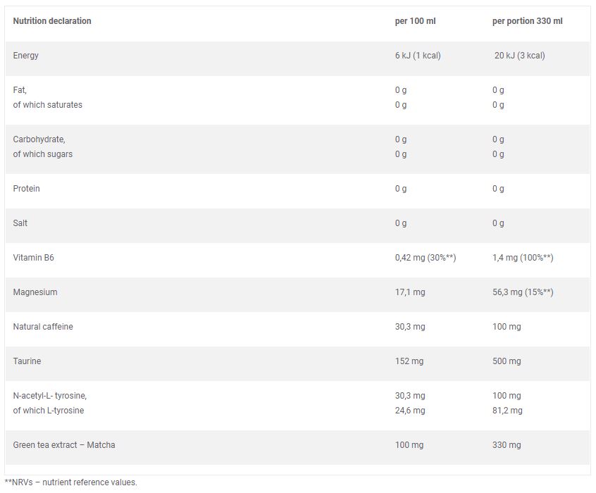Viewport: 596px width, 493px height.
Task: Click the Green tea extract – Matcha label
Action: point(64,445)
